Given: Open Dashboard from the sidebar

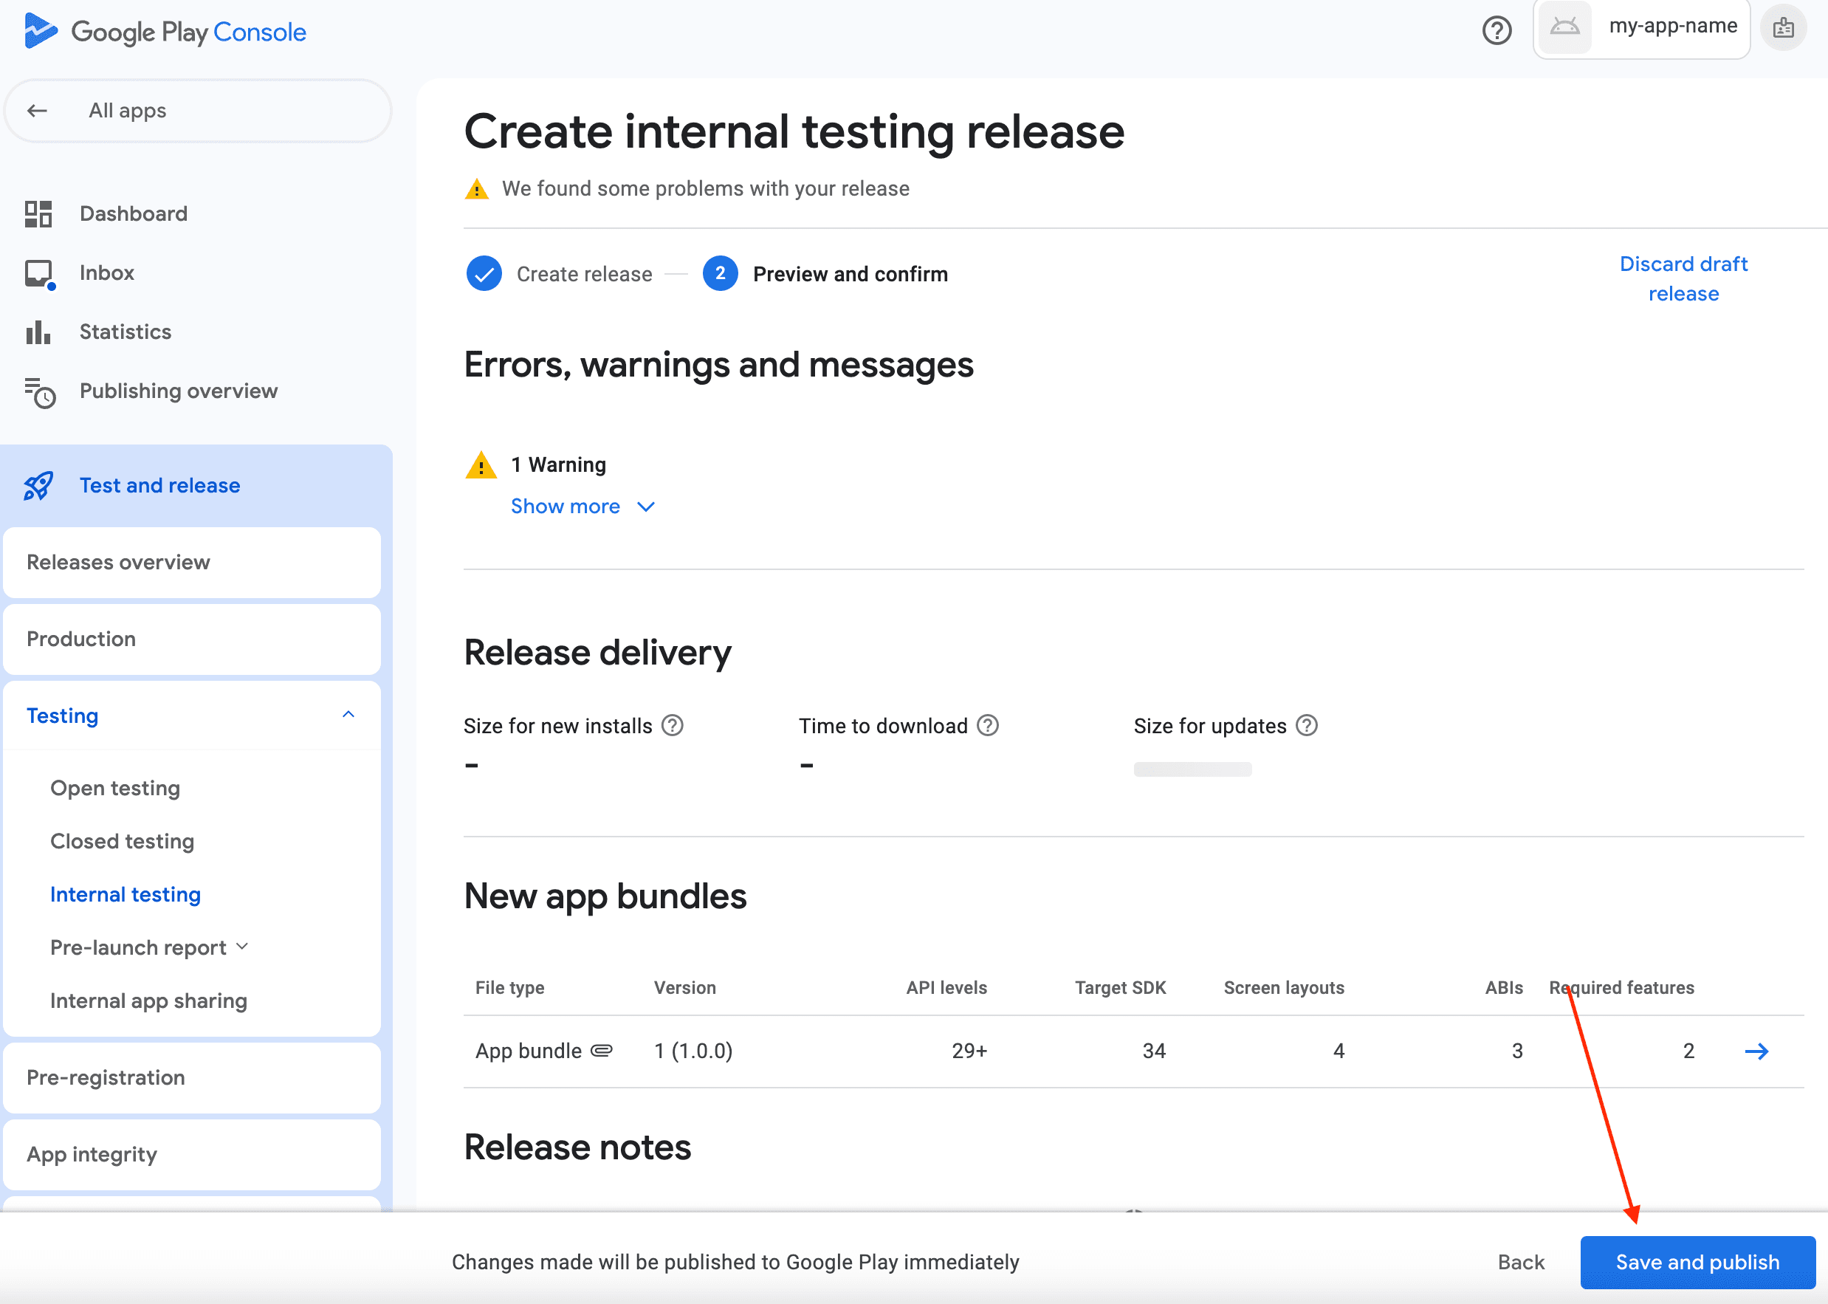Looking at the screenshot, I should click(134, 213).
